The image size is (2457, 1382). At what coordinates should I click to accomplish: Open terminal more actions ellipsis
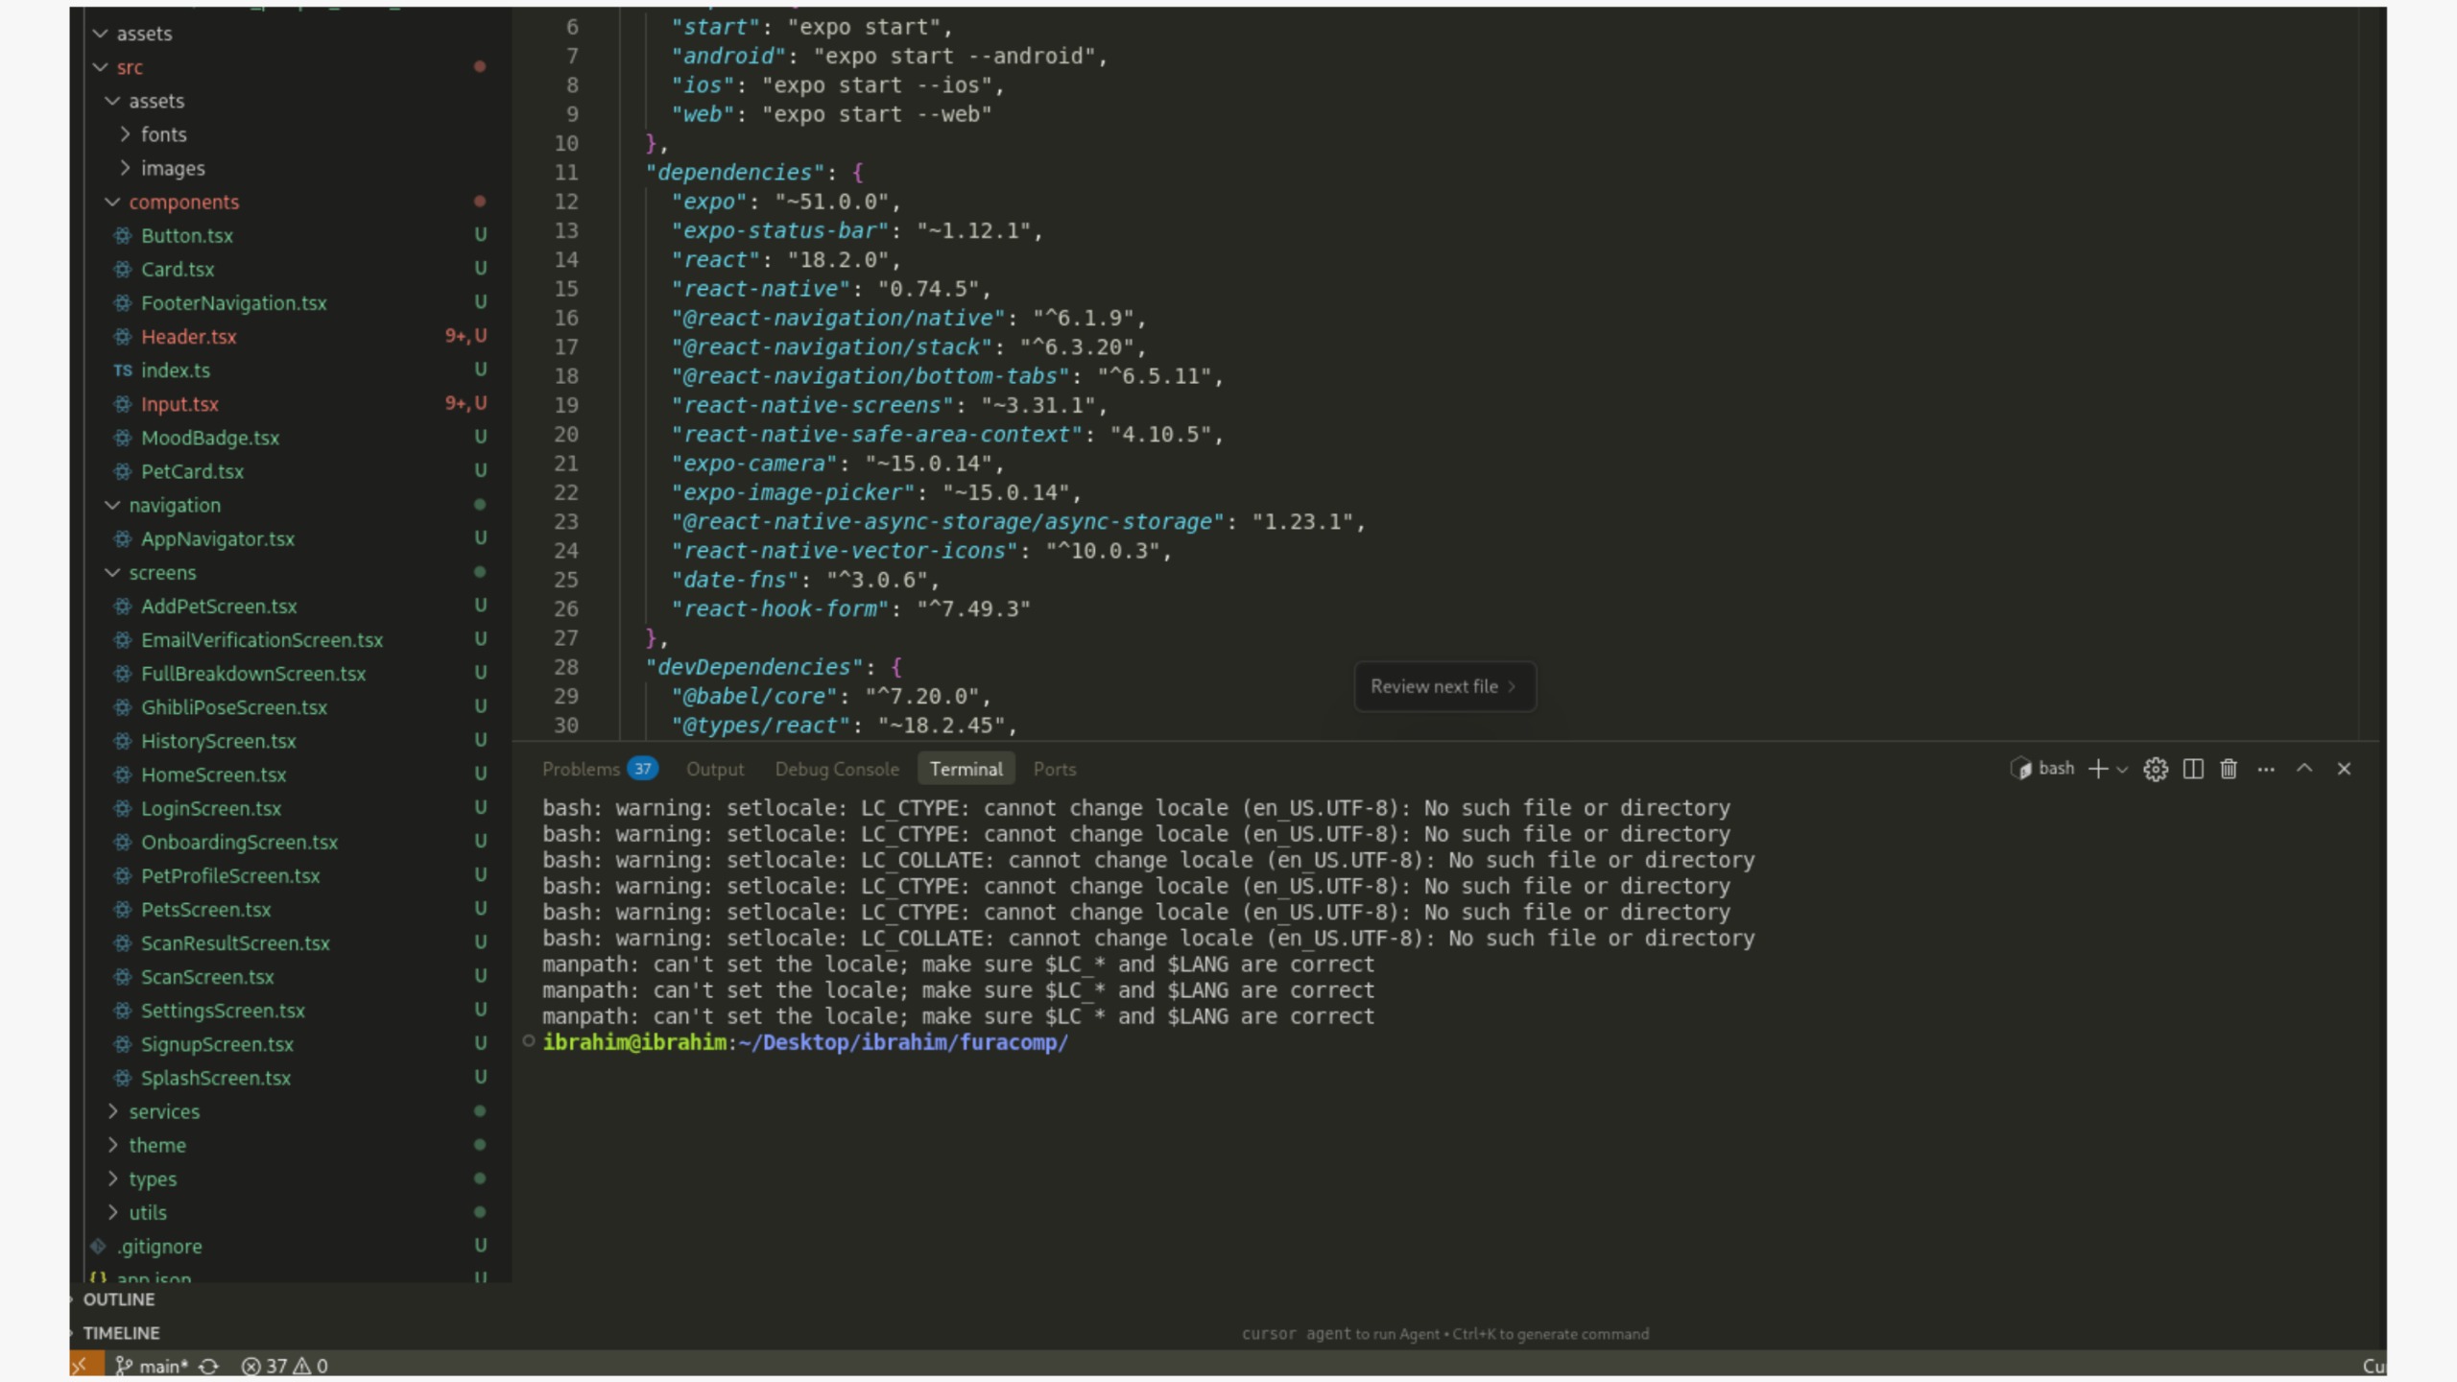[2266, 769]
